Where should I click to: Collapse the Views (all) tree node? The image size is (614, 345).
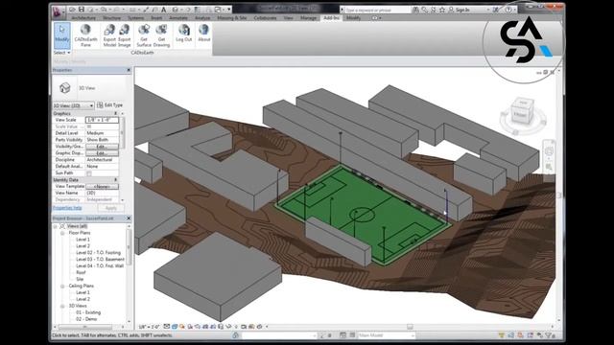coord(56,226)
